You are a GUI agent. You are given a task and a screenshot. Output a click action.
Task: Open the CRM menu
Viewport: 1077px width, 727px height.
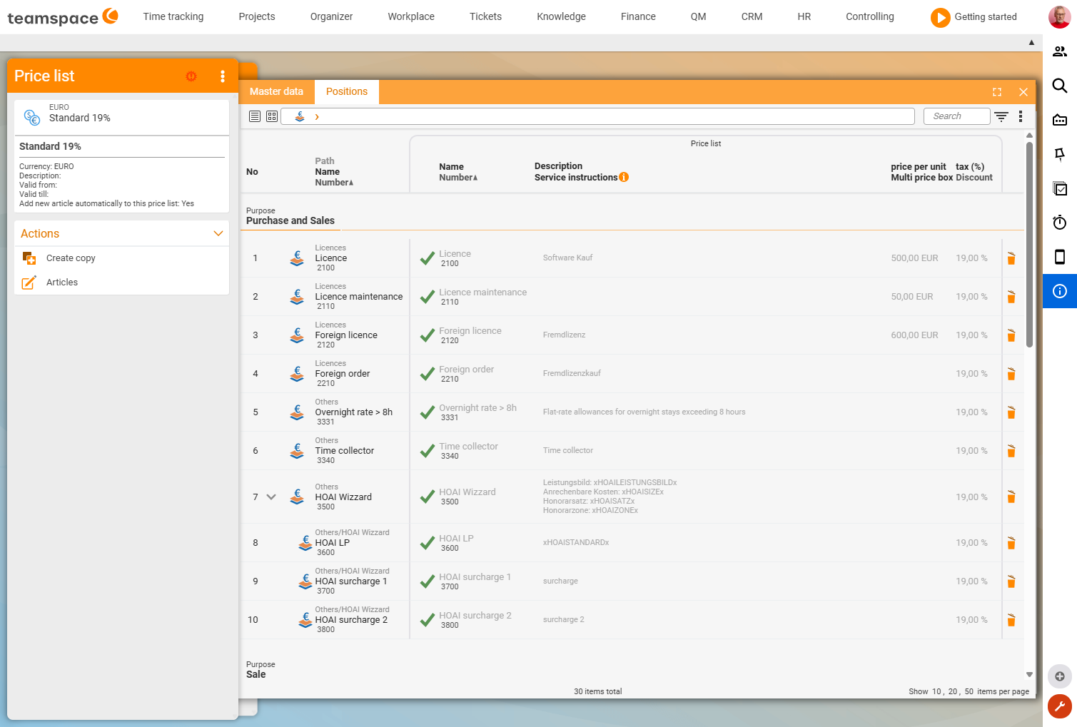coord(752,16)
